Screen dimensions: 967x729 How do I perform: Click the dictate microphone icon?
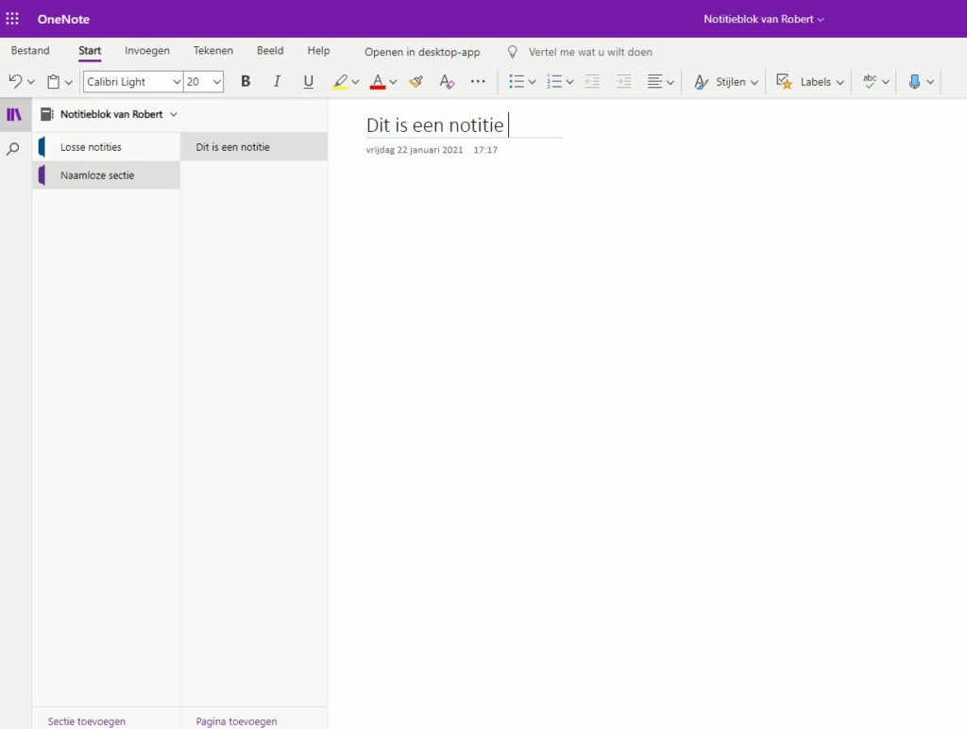(x=914, y=82)
